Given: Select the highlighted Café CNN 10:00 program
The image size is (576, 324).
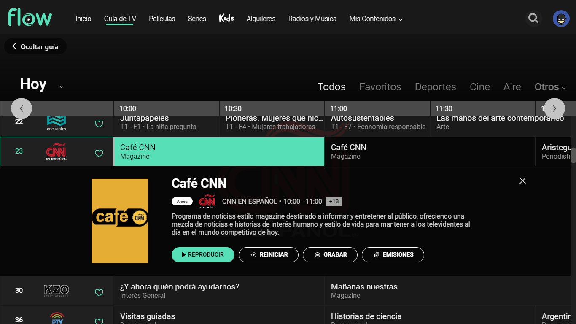Looking at the screenshot, I should (219, 151).
